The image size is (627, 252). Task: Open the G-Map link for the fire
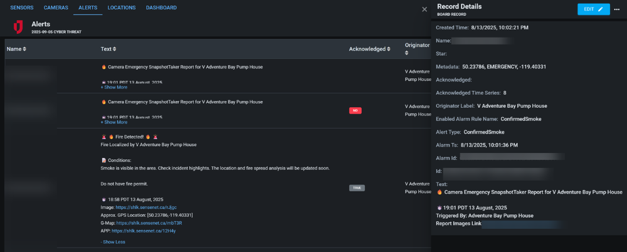point(149,223)
